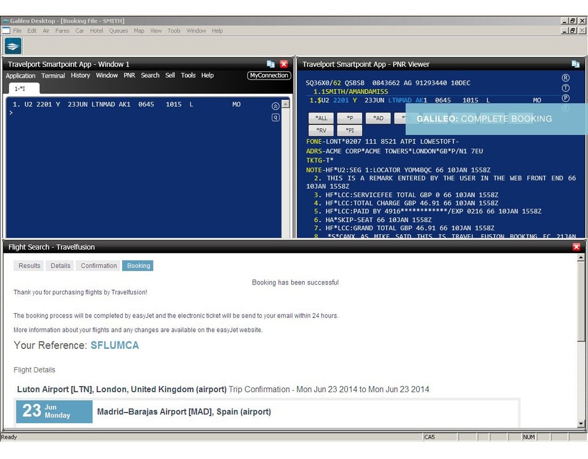The image size is (588, 459).
Task: Open the Car menu
Action: (80, 31)
